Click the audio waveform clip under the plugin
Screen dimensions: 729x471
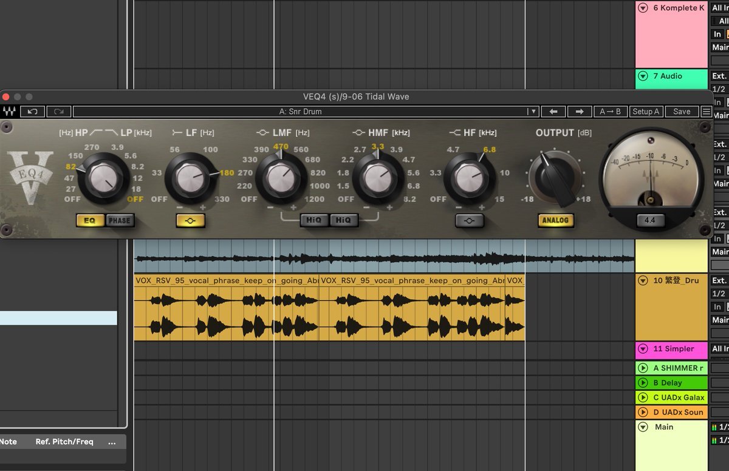384,256
